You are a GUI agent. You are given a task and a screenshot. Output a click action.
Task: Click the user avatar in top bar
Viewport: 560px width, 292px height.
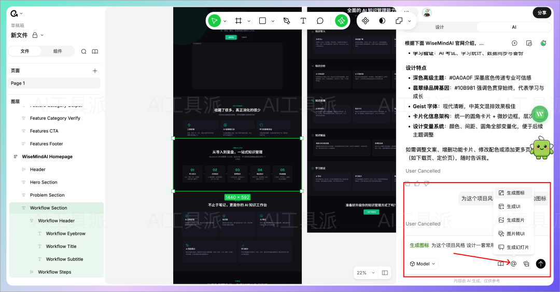426,13
